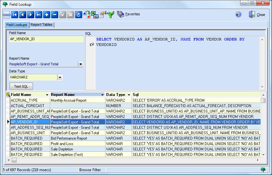This screenshot has width=272, height=175.
Task: Open Favorites from the toolbar
Action: pyautogui.click(x=128, y=14)
